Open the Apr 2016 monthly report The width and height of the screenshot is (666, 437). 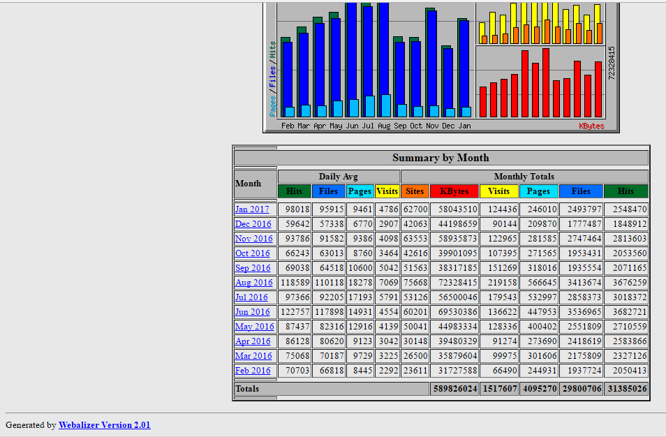coord(253,341)
